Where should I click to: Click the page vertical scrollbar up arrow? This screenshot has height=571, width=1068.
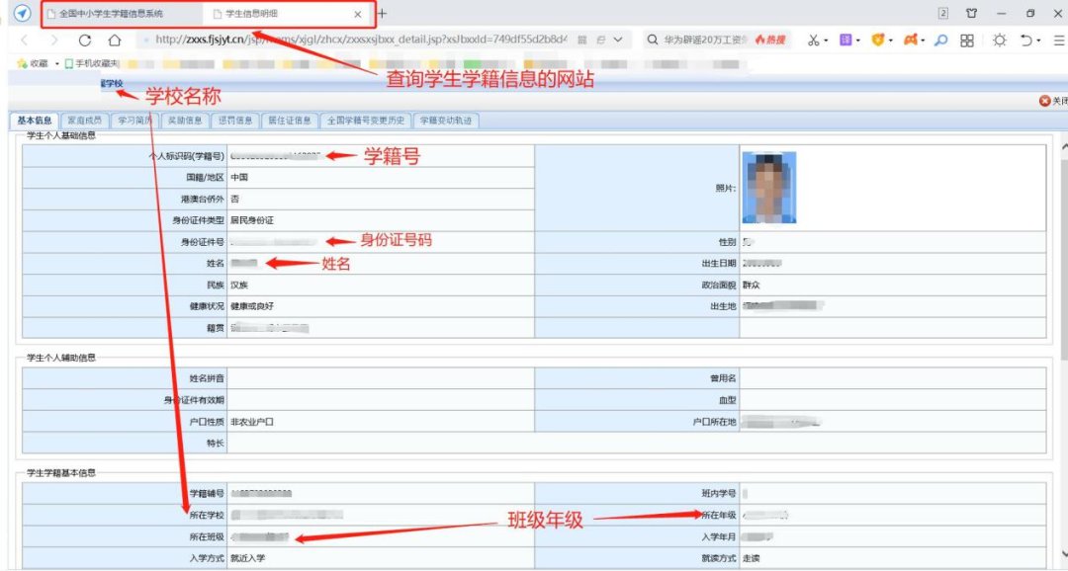1064,147
